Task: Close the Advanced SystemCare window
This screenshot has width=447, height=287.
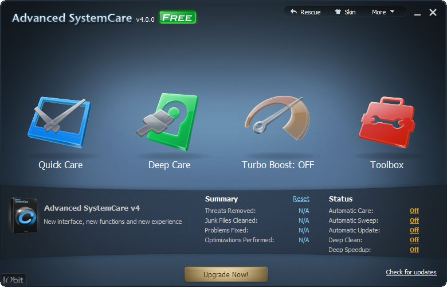Action: [433, 12]
